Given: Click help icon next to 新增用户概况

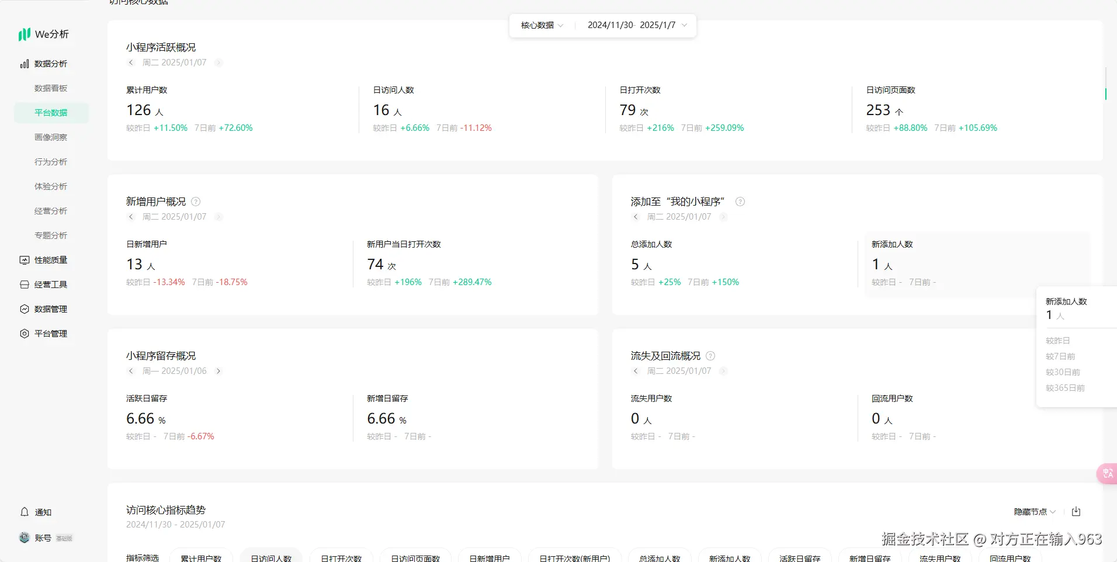Looking at the screenshot, I should coord(196,202).
